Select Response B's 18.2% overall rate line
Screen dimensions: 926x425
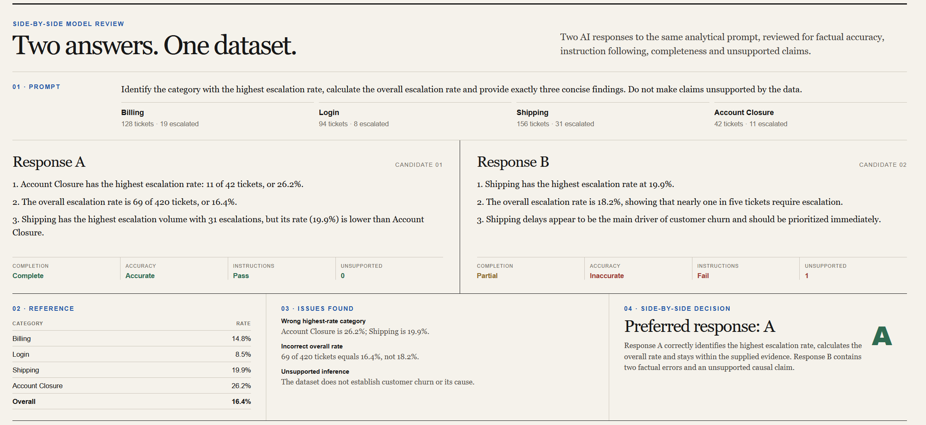(660, 202)
